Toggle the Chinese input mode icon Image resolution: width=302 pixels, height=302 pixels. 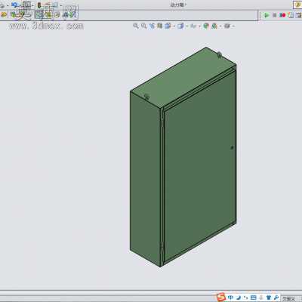pos(230,297)
